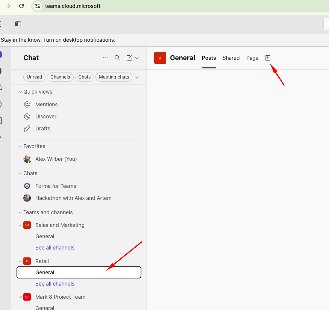Collapse the Favorites section
329x310 pixels.
tap(20, 147)
